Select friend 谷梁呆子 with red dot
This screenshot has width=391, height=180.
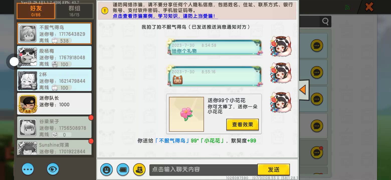(x=54, y=127)
